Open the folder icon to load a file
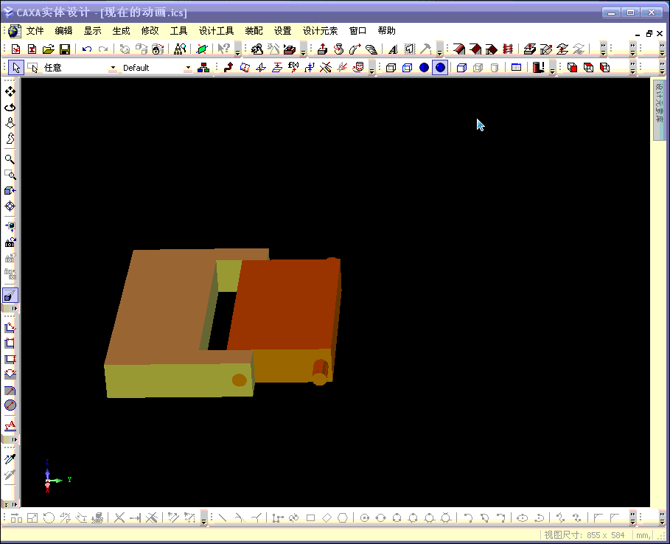670x544 pixels. click(49, 49)
